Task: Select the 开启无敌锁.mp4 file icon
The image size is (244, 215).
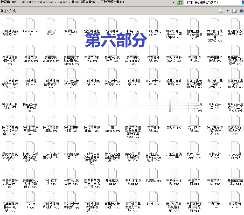Action: click(235, 147)
